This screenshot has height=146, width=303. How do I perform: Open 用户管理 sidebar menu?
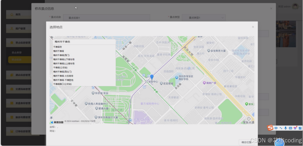click(19, 29)
